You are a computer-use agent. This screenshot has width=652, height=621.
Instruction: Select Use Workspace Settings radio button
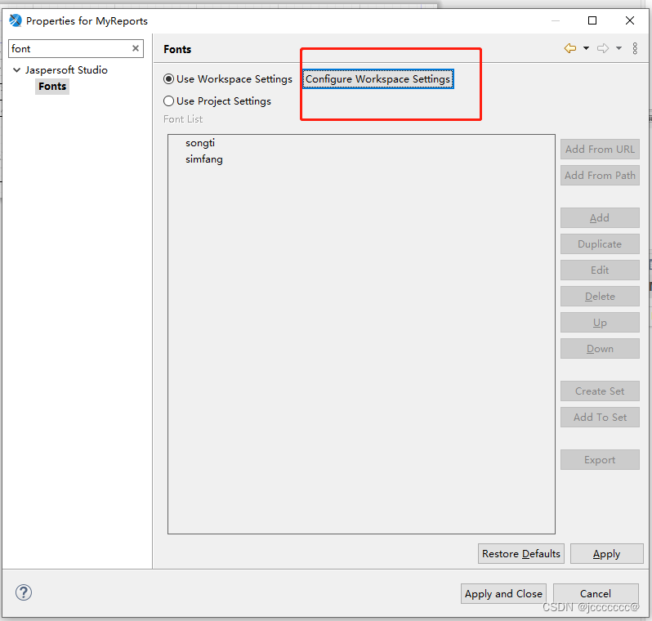pos(168,79)
